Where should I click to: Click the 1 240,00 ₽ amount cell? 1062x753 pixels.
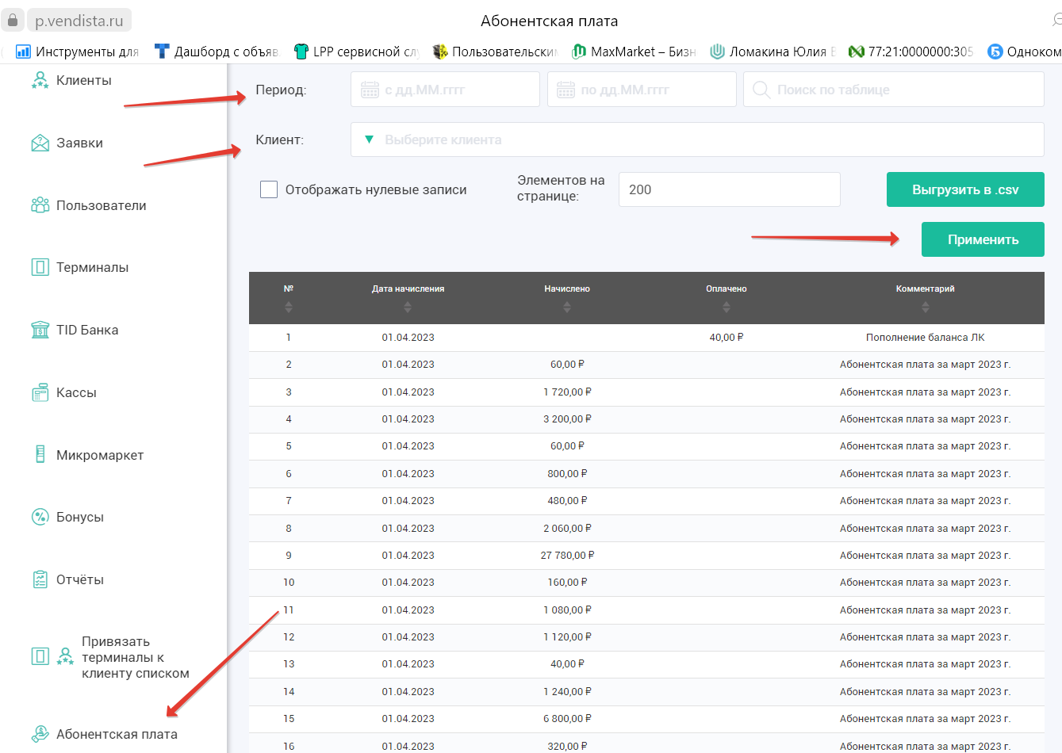pyautogui.click(x=567, y=691)
